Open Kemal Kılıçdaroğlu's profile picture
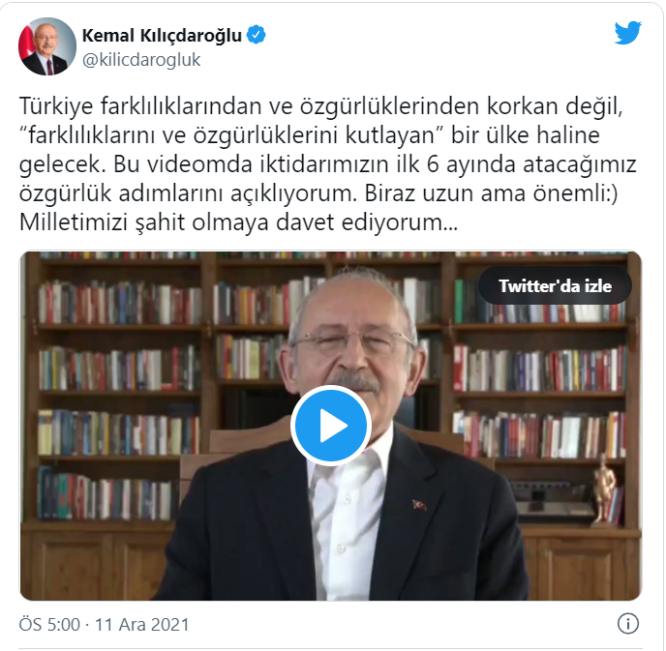This screenshot has height=651, width=666. 47,46
